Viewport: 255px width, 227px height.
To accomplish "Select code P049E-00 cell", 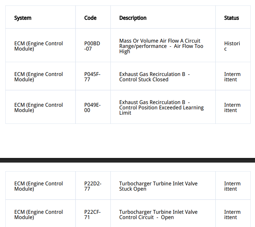I will [92, 107].
